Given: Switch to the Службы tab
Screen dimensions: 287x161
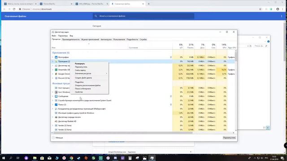Looking at the screenshot, I should click(143, 39).
